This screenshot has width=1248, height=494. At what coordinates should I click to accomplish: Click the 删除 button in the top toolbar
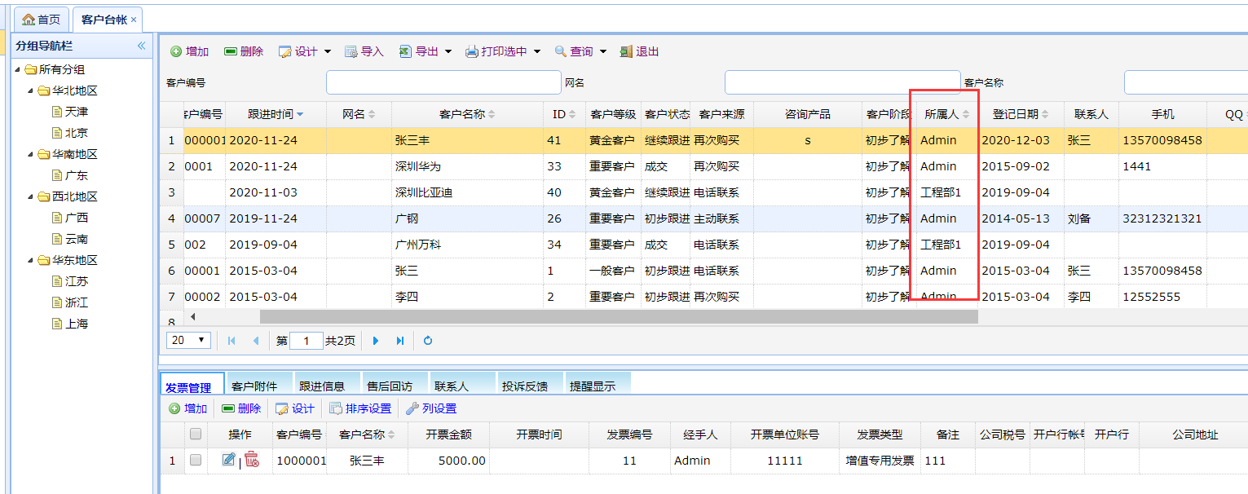(244, 51)
